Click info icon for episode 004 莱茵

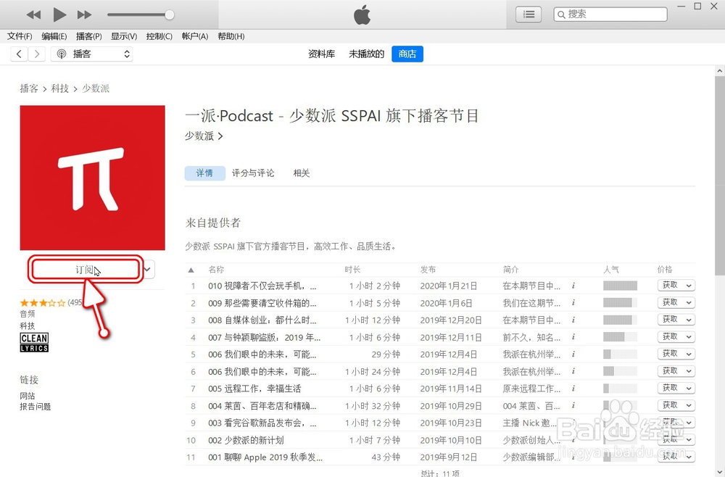[573, 405]
